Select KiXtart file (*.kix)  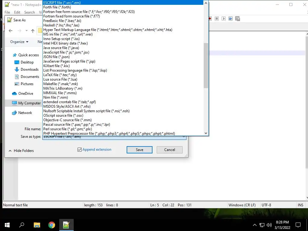click(x=123, y=66)
